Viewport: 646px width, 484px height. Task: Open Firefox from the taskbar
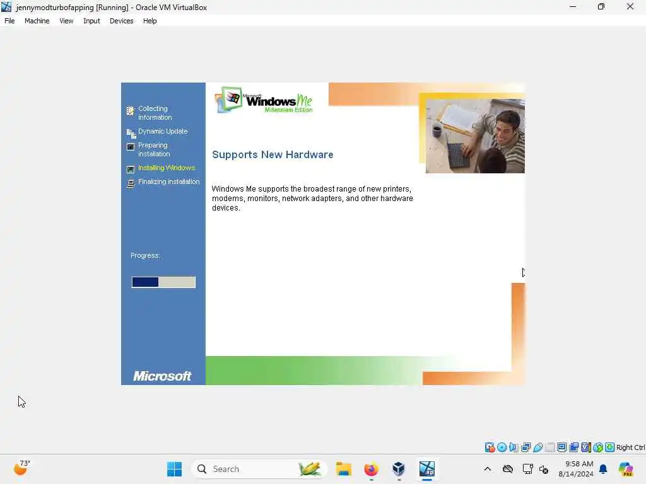(371, 469)
